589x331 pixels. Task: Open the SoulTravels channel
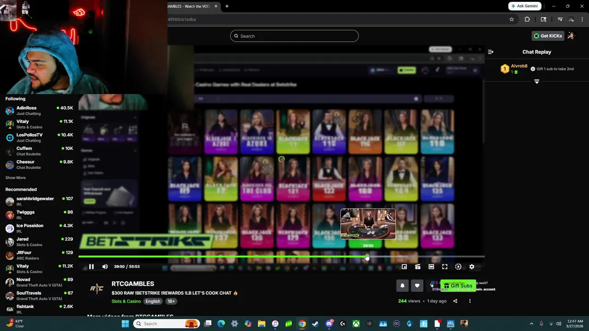39,296
